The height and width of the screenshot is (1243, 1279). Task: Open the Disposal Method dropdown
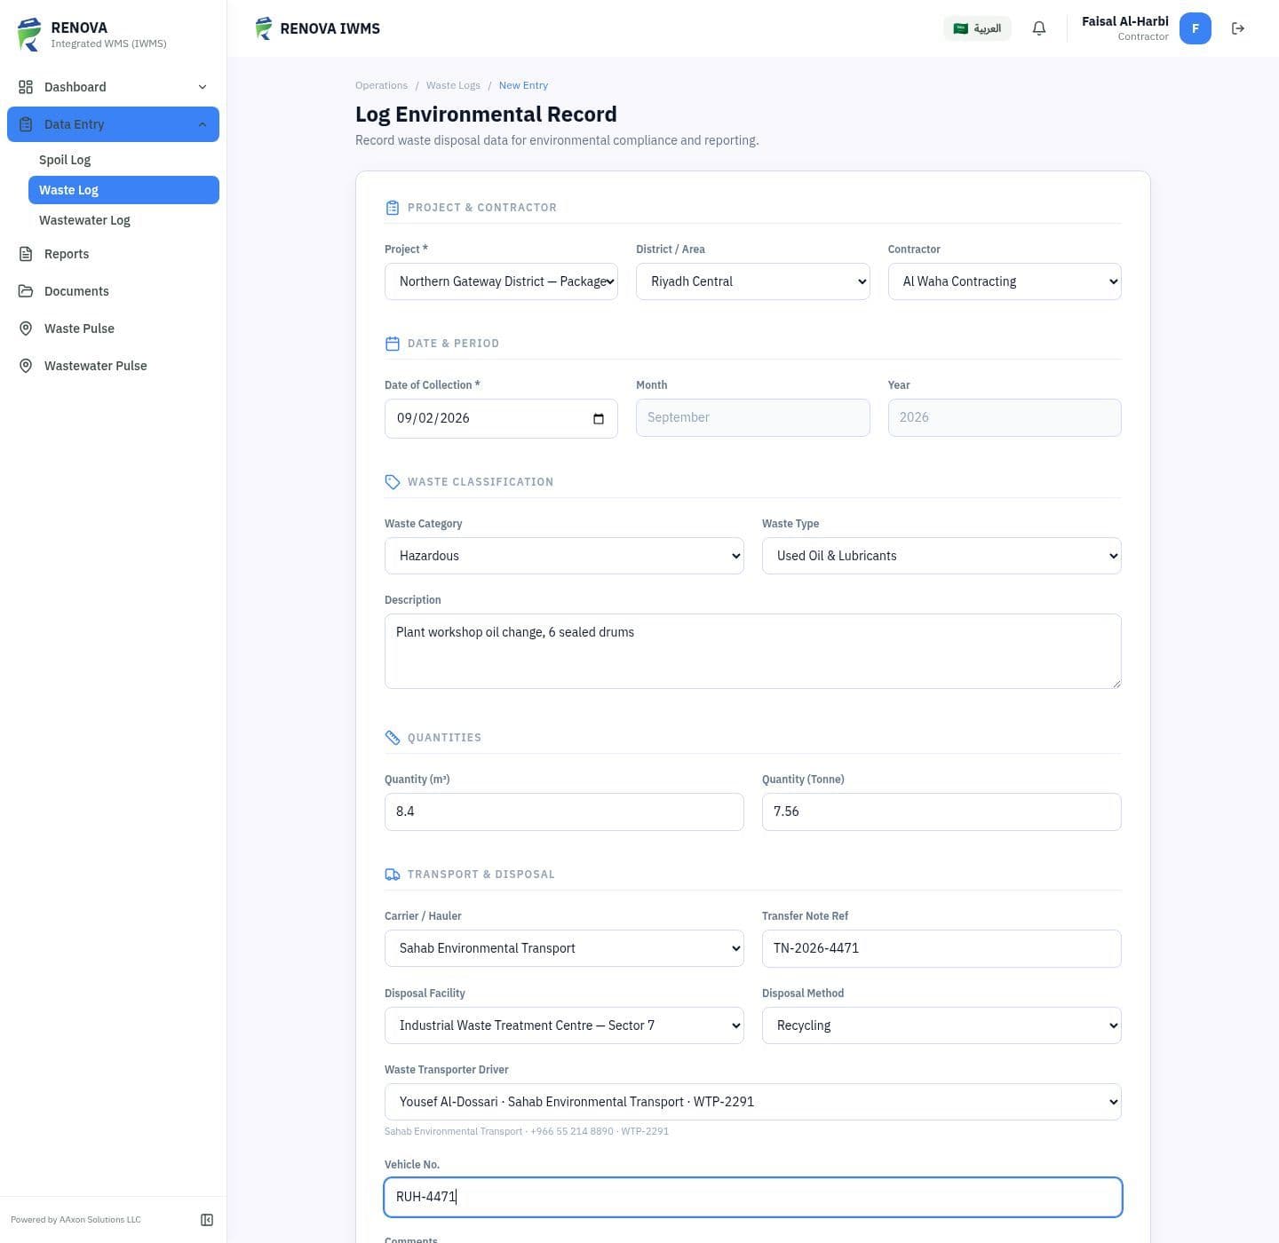[x=941, y=1025]
